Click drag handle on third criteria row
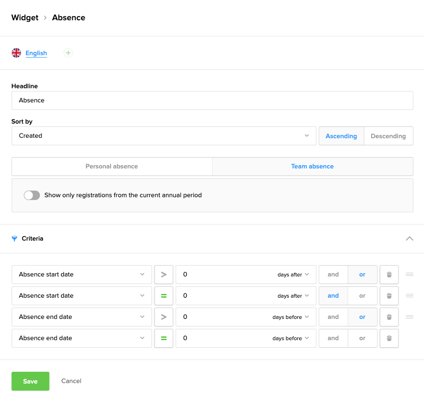Image resolution: width=424 pixels, height=401 pixels. pyautogui.click(x=409, y=317)
